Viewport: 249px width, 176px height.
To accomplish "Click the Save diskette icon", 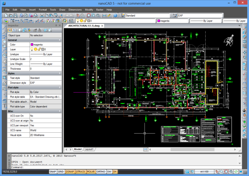I will pos(15,15).
